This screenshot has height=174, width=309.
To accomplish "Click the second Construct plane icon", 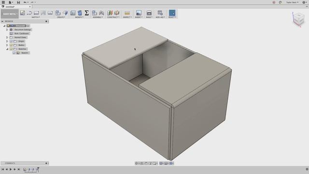I will pyautogui.click(x=117, y=13).
